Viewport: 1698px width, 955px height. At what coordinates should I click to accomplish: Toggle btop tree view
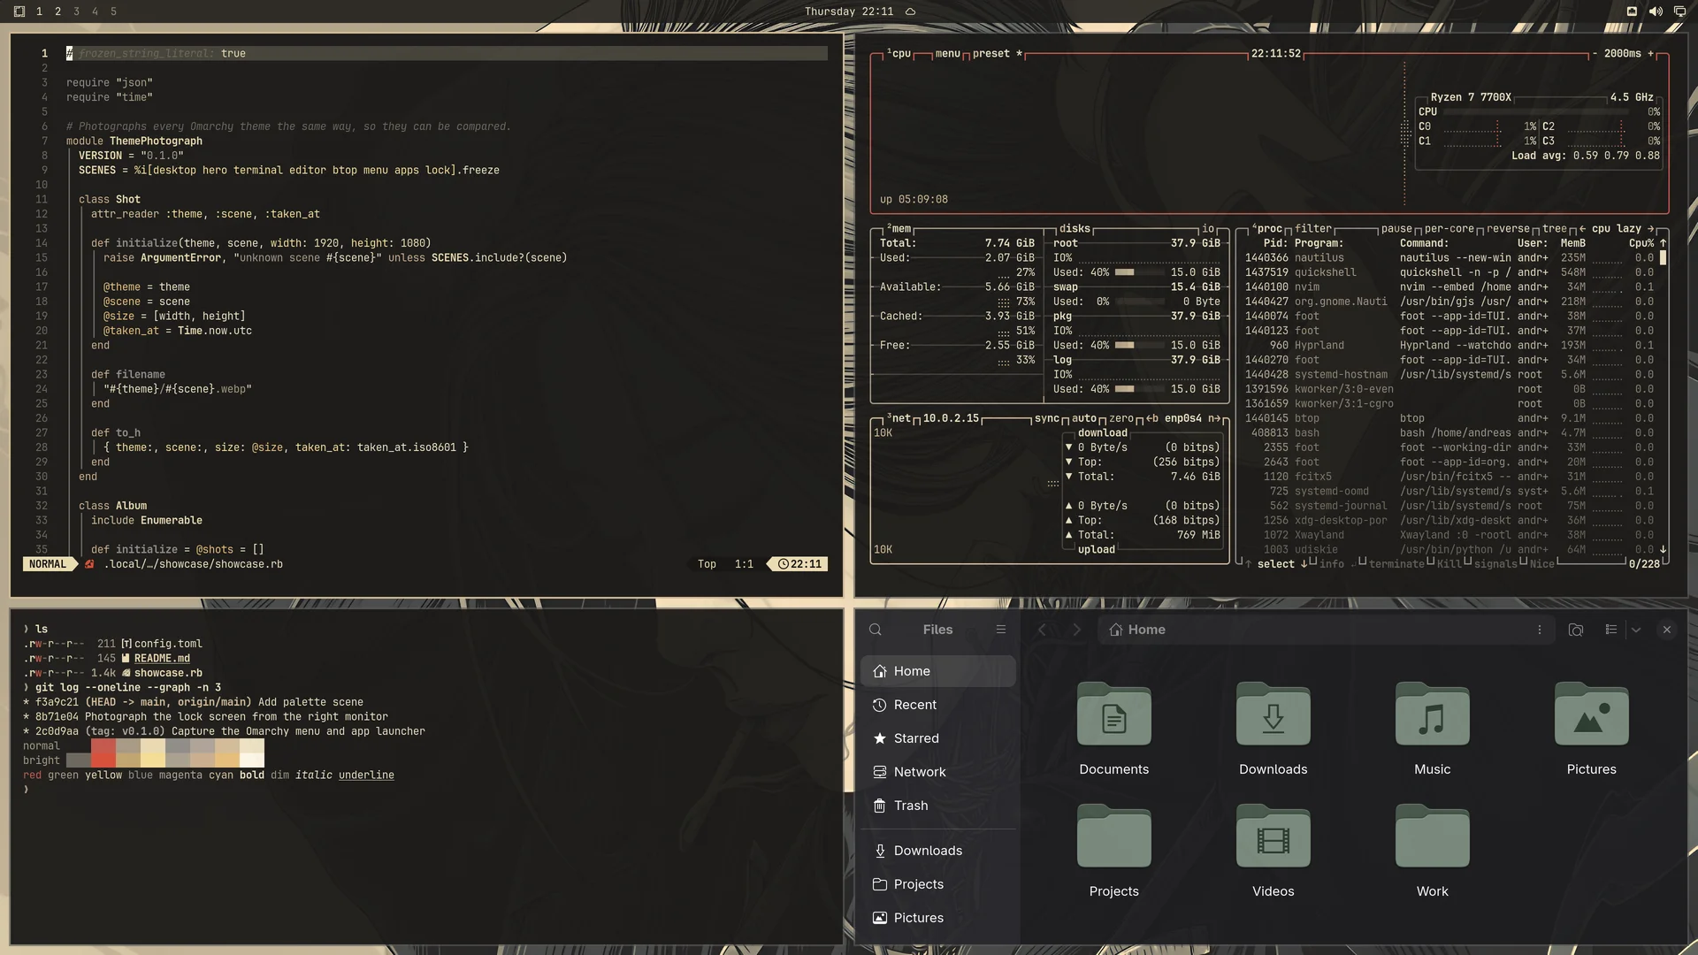click(1555, 228)
